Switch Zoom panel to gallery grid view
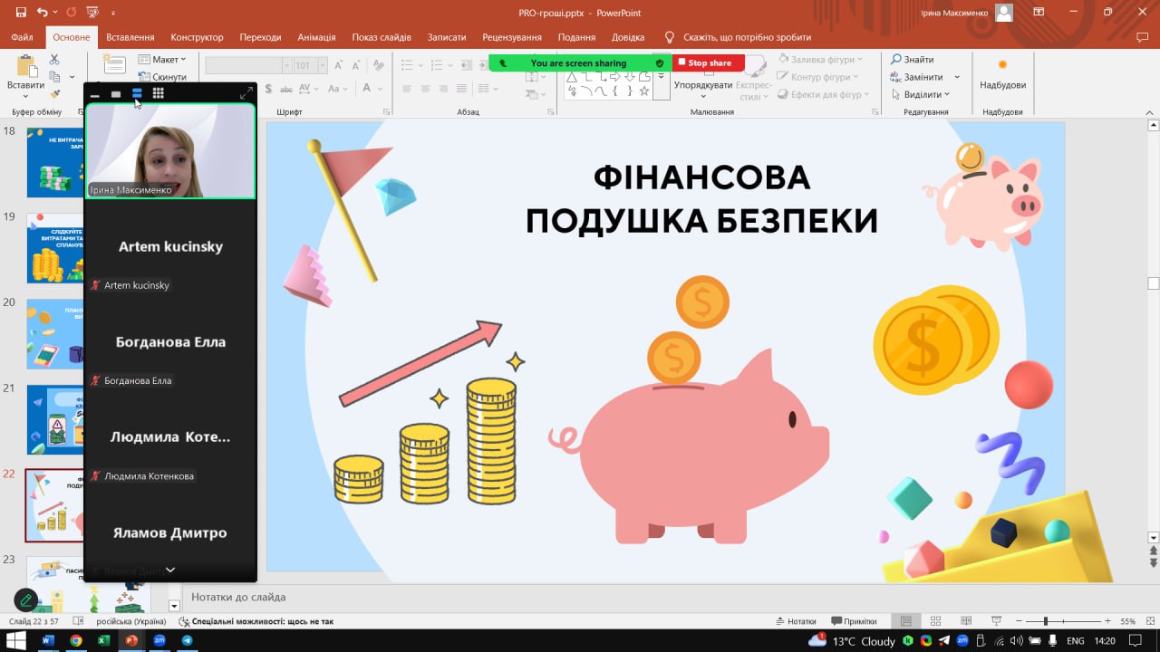 click(158, 93)
